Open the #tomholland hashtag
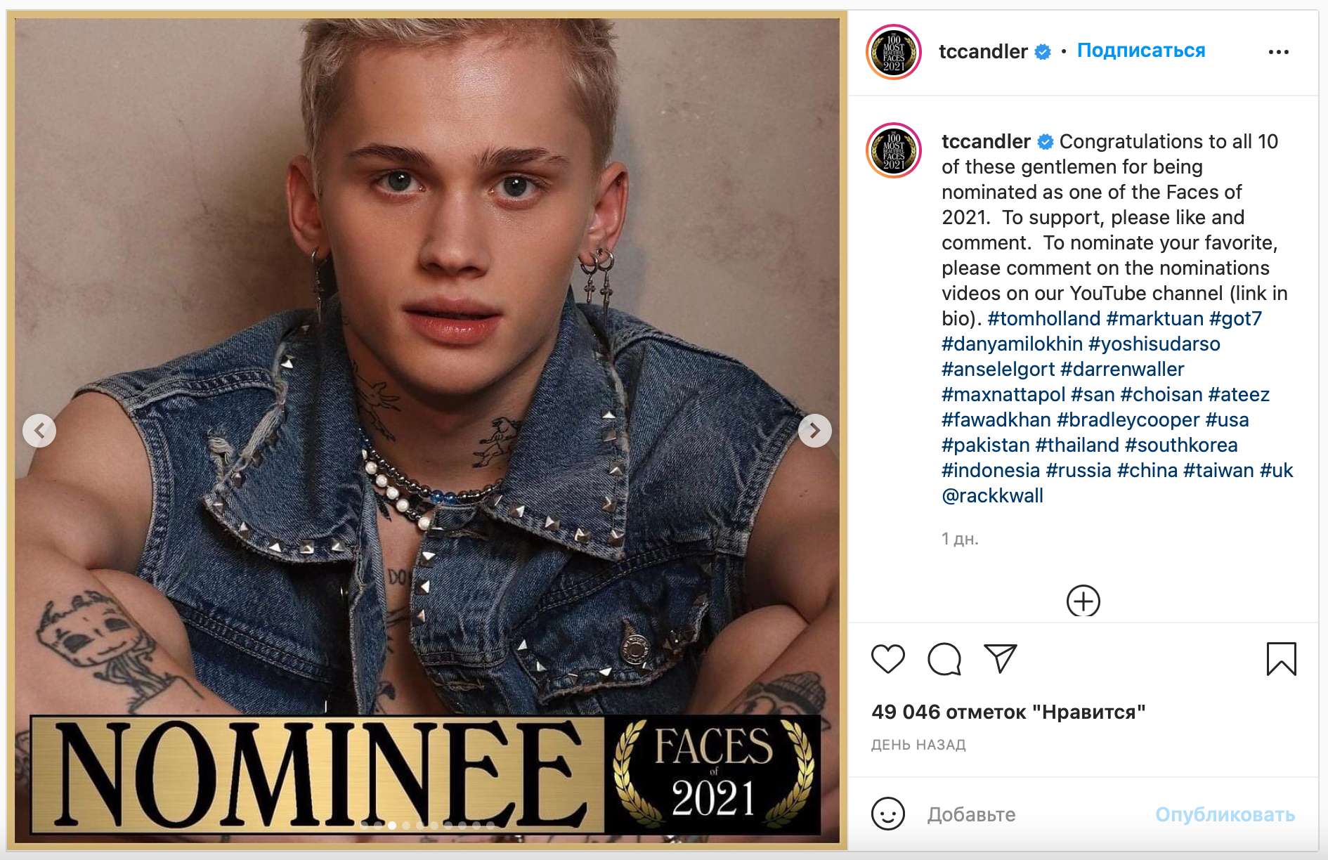Image resolution: width=1328 pixels, height=860 pixels. 1043,319
